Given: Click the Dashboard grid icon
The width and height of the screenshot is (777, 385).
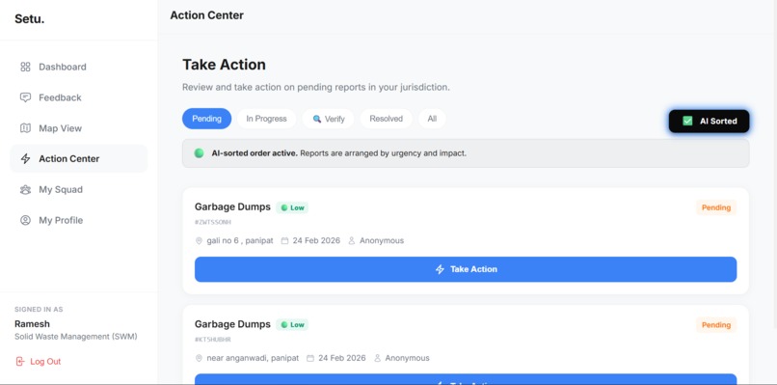Looking at the screenshot, I should [x=25, y=67].
